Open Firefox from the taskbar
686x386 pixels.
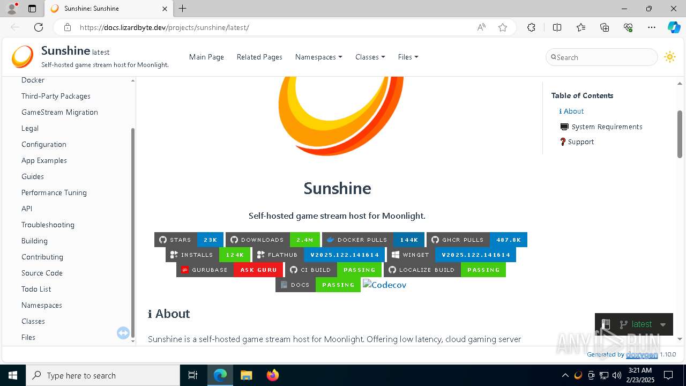click(273, 375)
